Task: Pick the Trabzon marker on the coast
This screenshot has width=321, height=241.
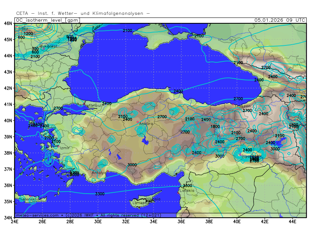Action: pyautogui.click(x=234, y=104)
